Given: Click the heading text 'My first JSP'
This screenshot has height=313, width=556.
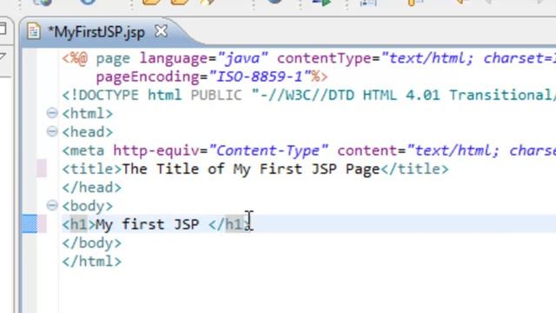Looking at the screenshot, I should coord(148,224).
